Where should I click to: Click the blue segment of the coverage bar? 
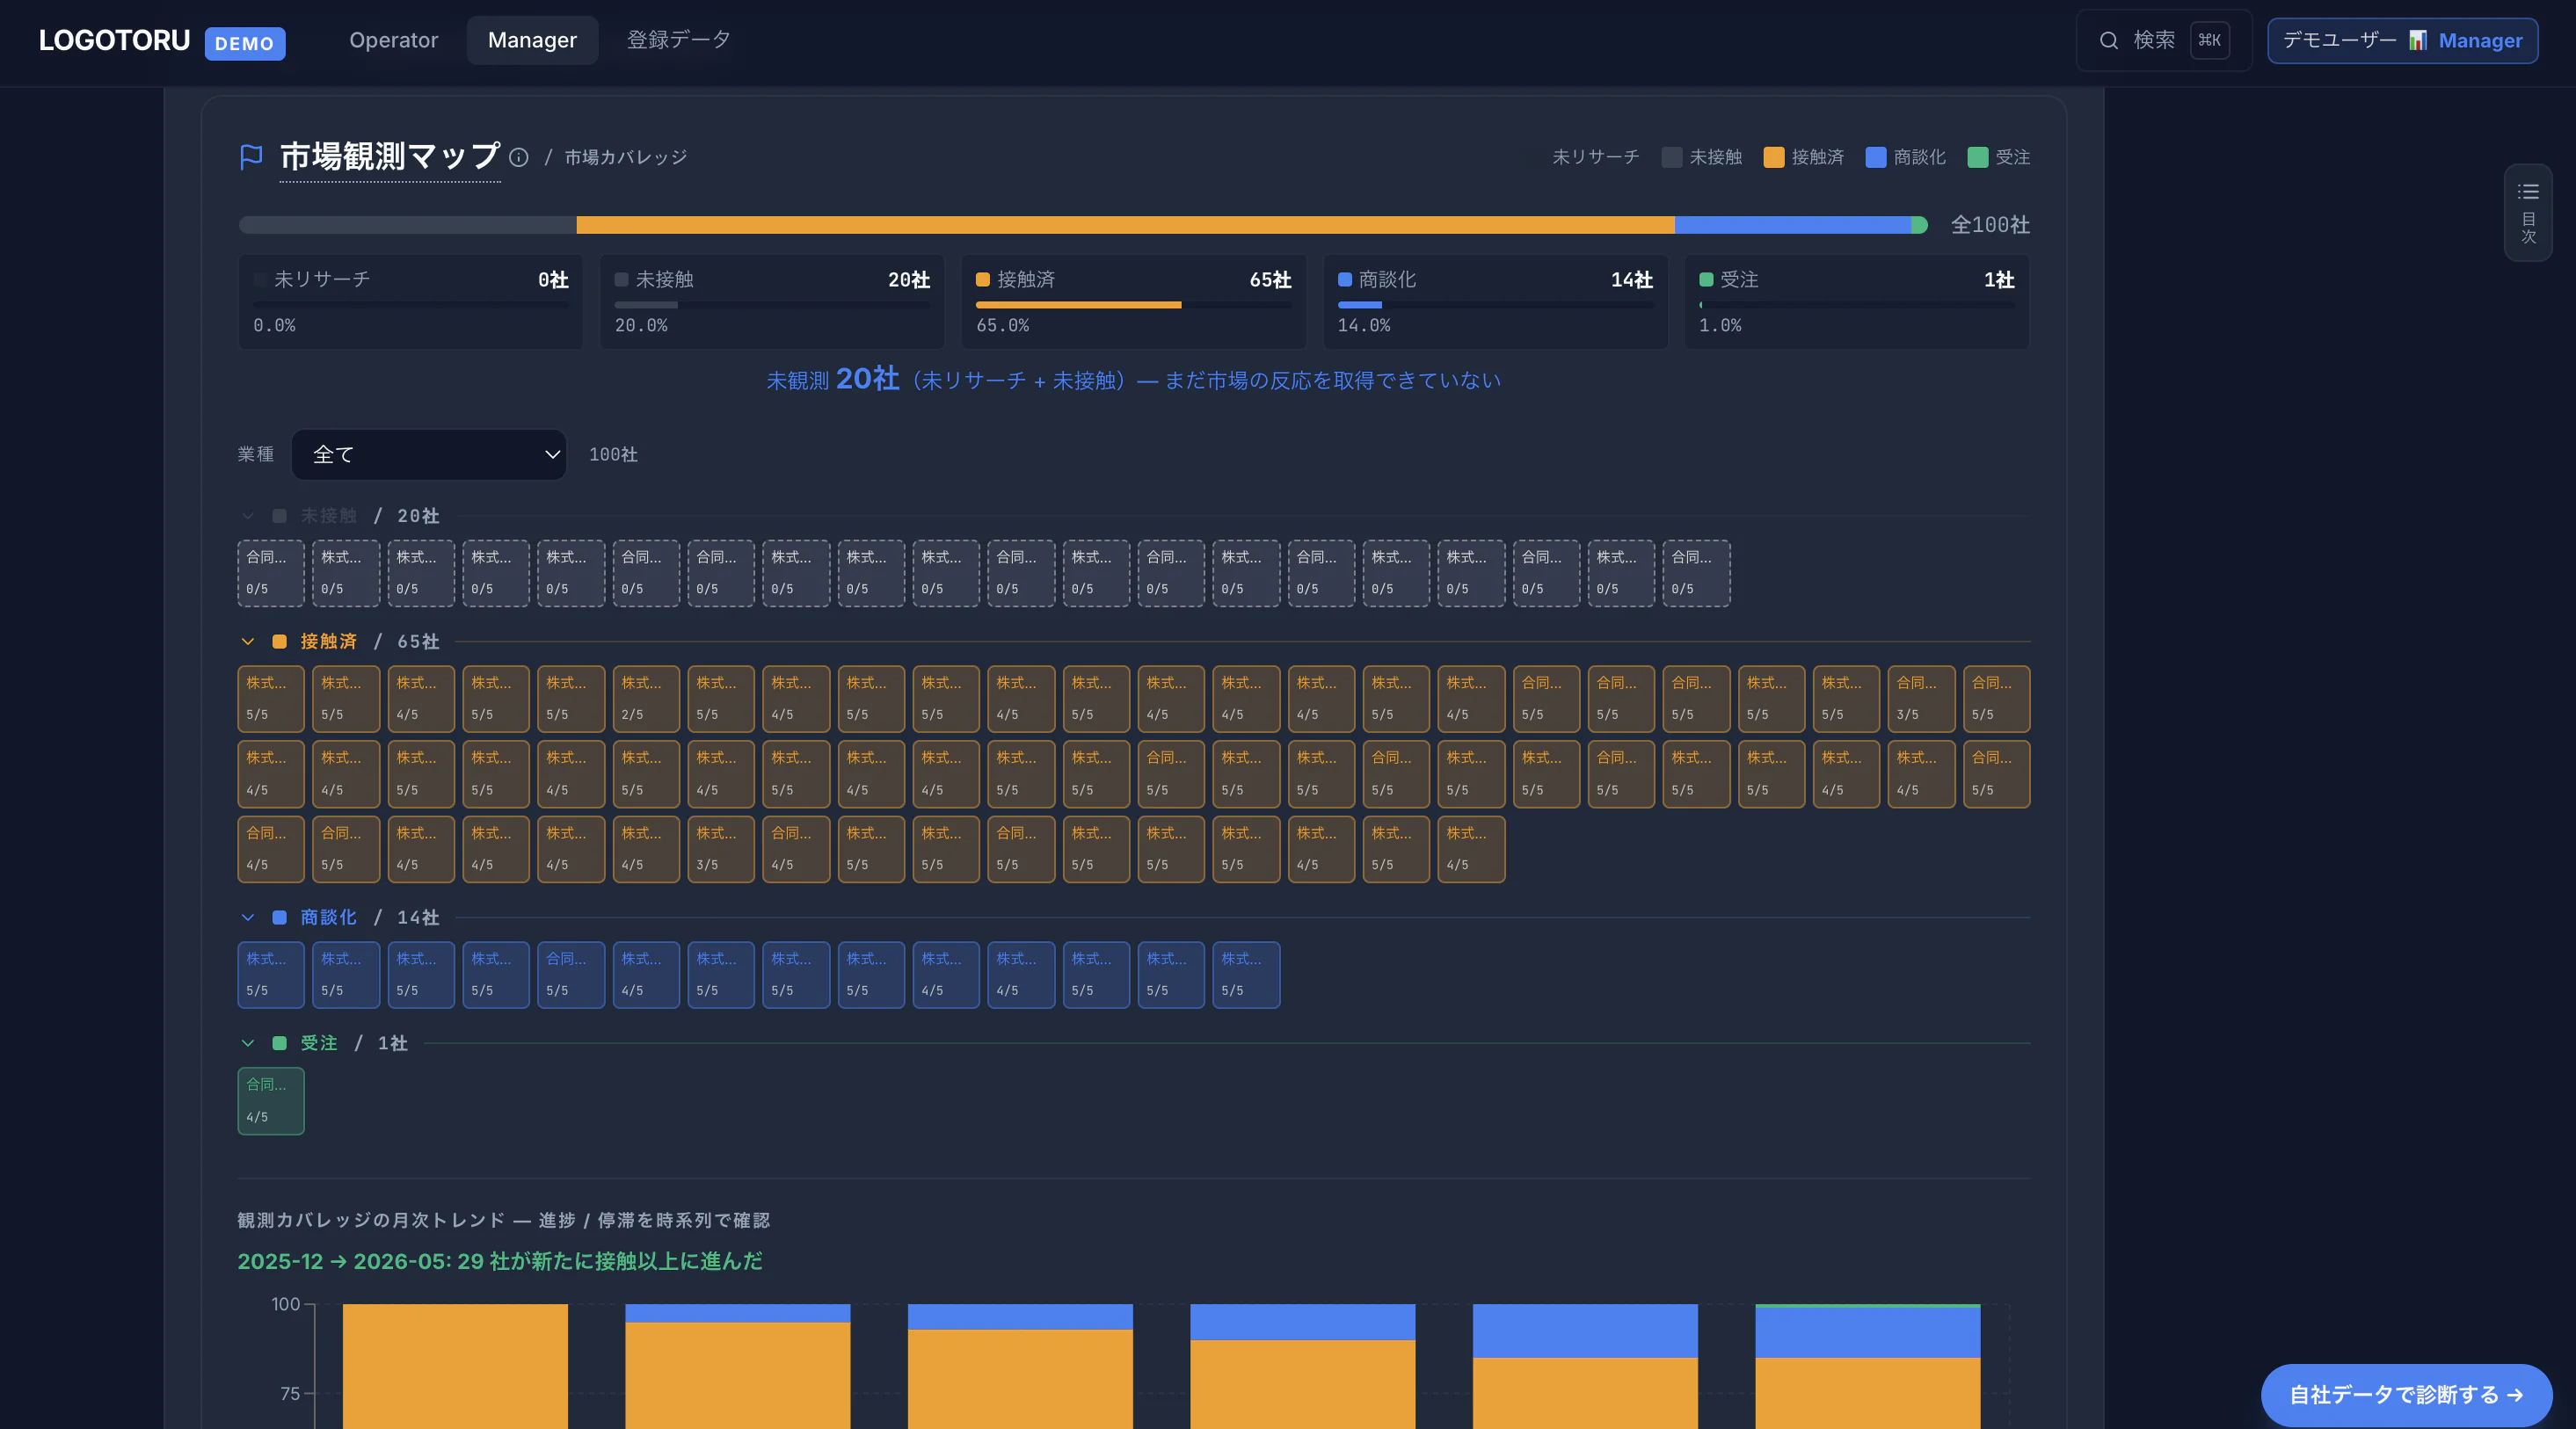pyautogui.click(x=1792, y=225)
